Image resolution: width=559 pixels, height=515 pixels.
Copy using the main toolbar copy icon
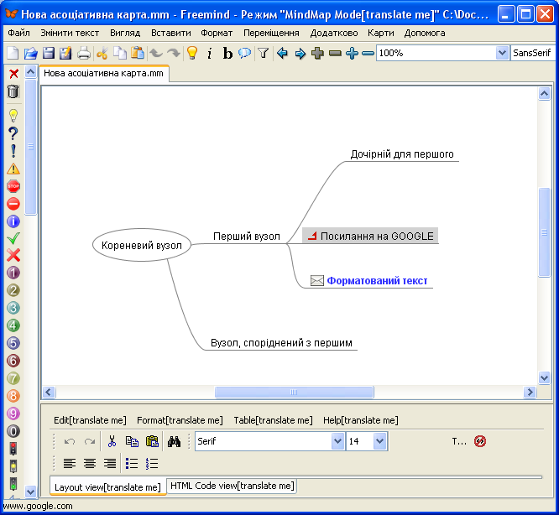120,53
